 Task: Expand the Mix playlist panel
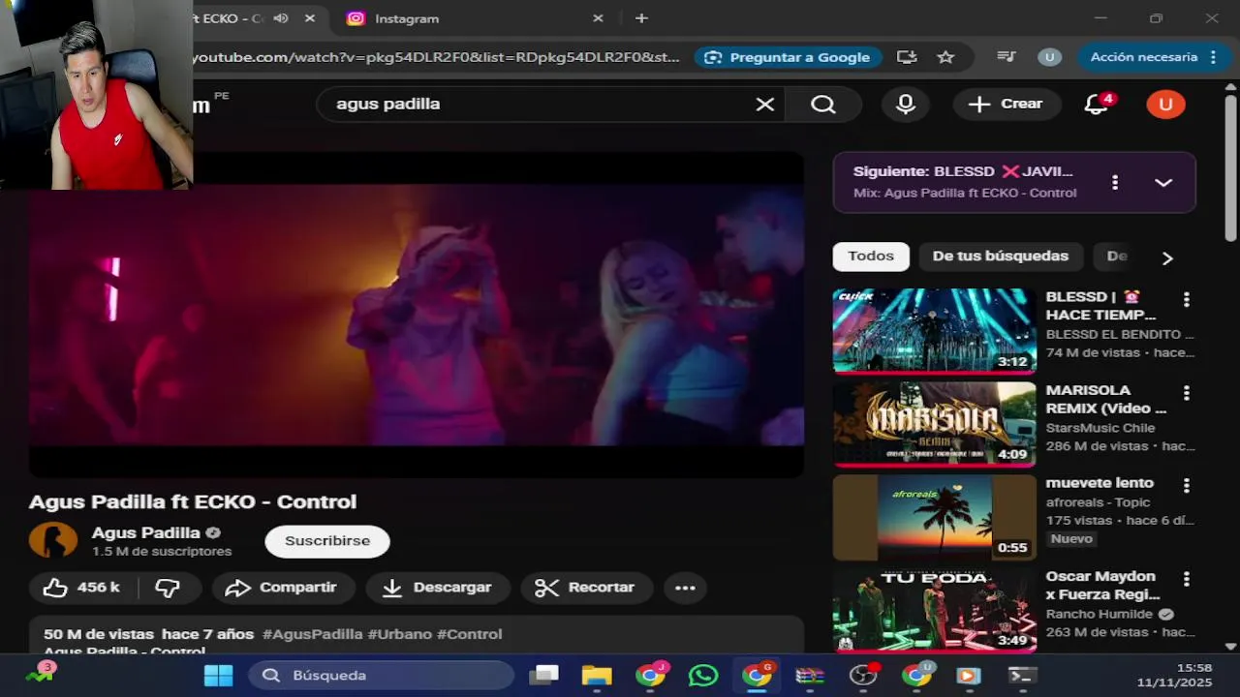tap(1163, 182)
